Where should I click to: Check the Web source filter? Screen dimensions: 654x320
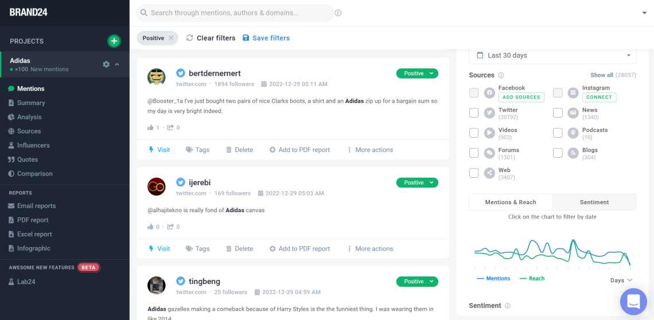point(474,173)
